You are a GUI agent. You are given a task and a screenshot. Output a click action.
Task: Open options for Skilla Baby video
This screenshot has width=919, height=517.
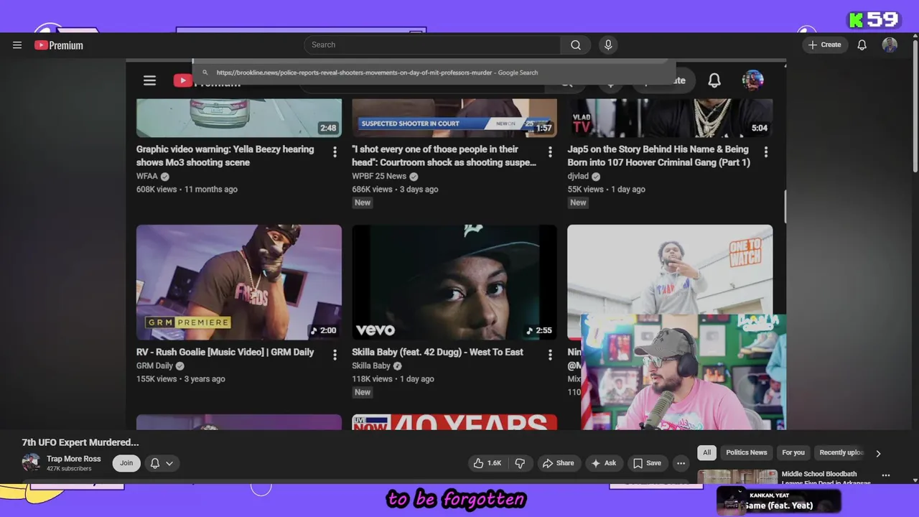[550, 355]
